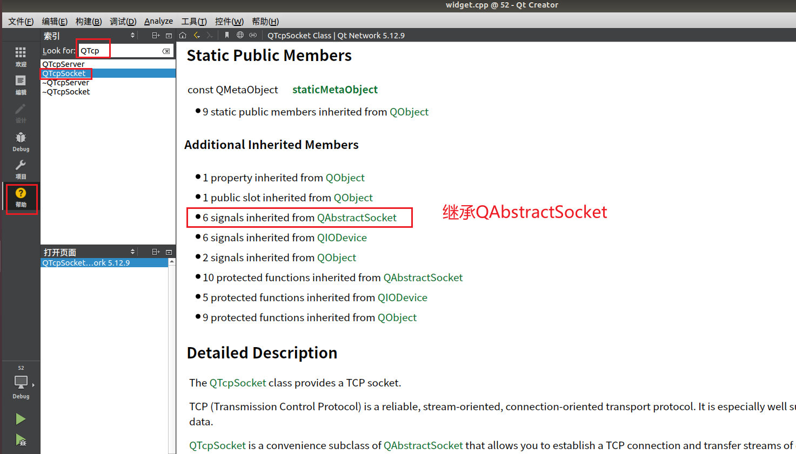Screen dimensions: 796x454
Task: Open QAbstractSocket link in 10 protected functions line
Action: (x=423, y=277)
